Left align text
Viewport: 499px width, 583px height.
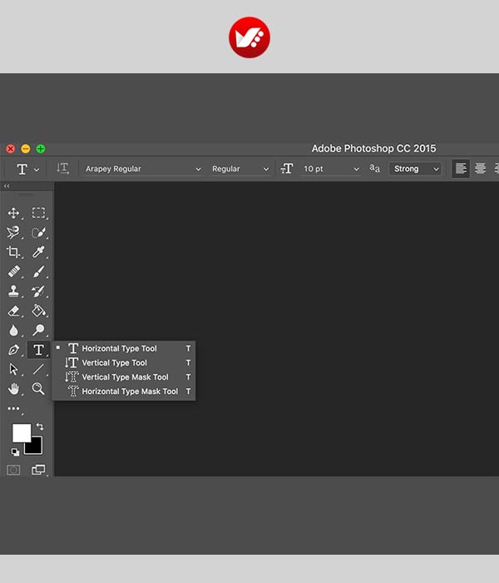click(461, 168)
